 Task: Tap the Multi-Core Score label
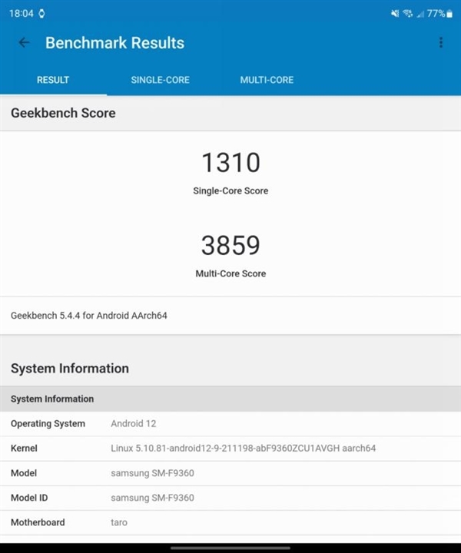[x=230, y=273]
